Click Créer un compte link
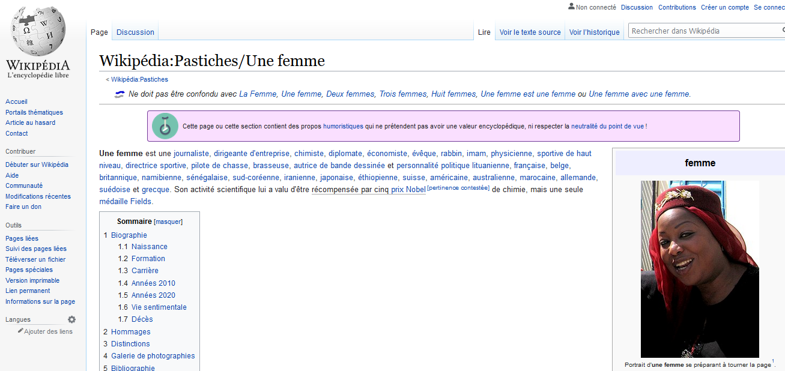 click(x=724, y=7)
